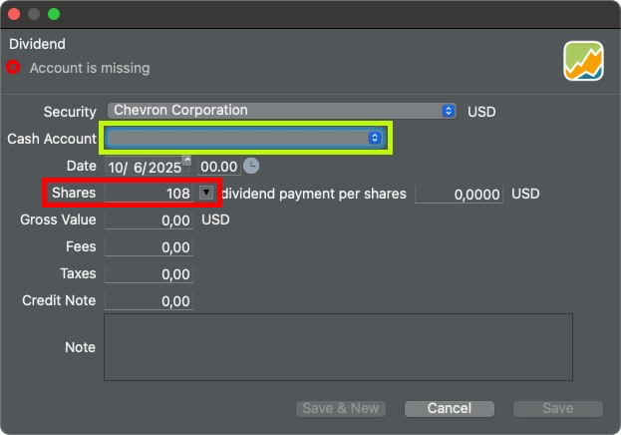
Task: Click the red error icon beside Account is missing
Action: pos(13,67)
